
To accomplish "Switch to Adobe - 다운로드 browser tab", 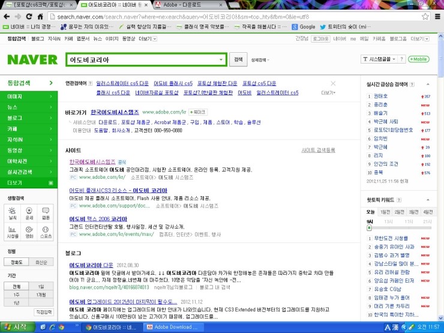I will click(x=189, y=5).
